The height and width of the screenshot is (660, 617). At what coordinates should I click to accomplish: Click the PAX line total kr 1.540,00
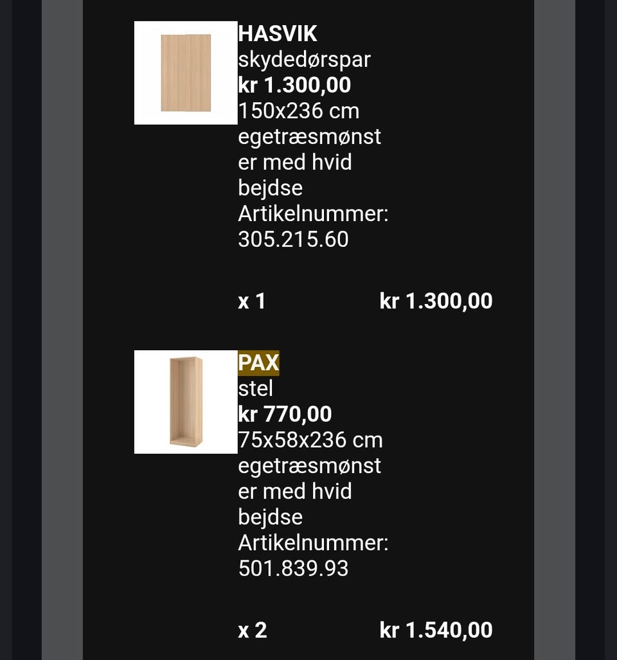[436, 630]
